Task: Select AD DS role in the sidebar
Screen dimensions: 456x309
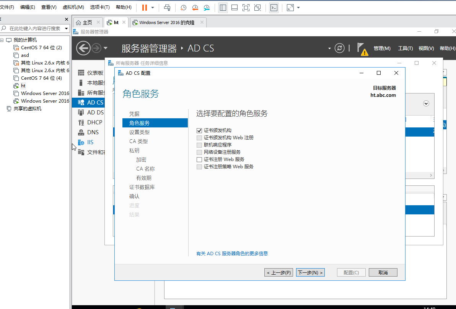Action: pos(90,113)
